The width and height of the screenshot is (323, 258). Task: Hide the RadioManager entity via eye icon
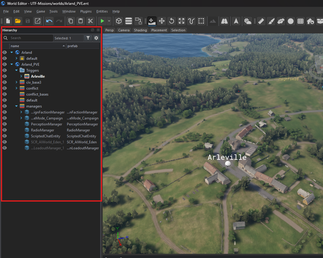(x=5, y=130)
